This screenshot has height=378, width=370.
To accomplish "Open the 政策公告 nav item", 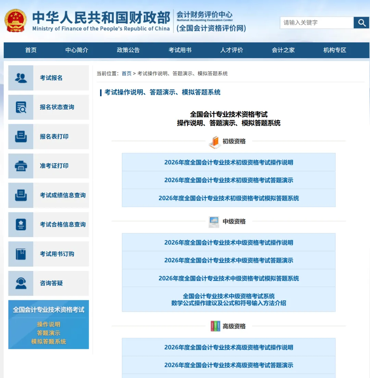I will [x=128, y=50].
